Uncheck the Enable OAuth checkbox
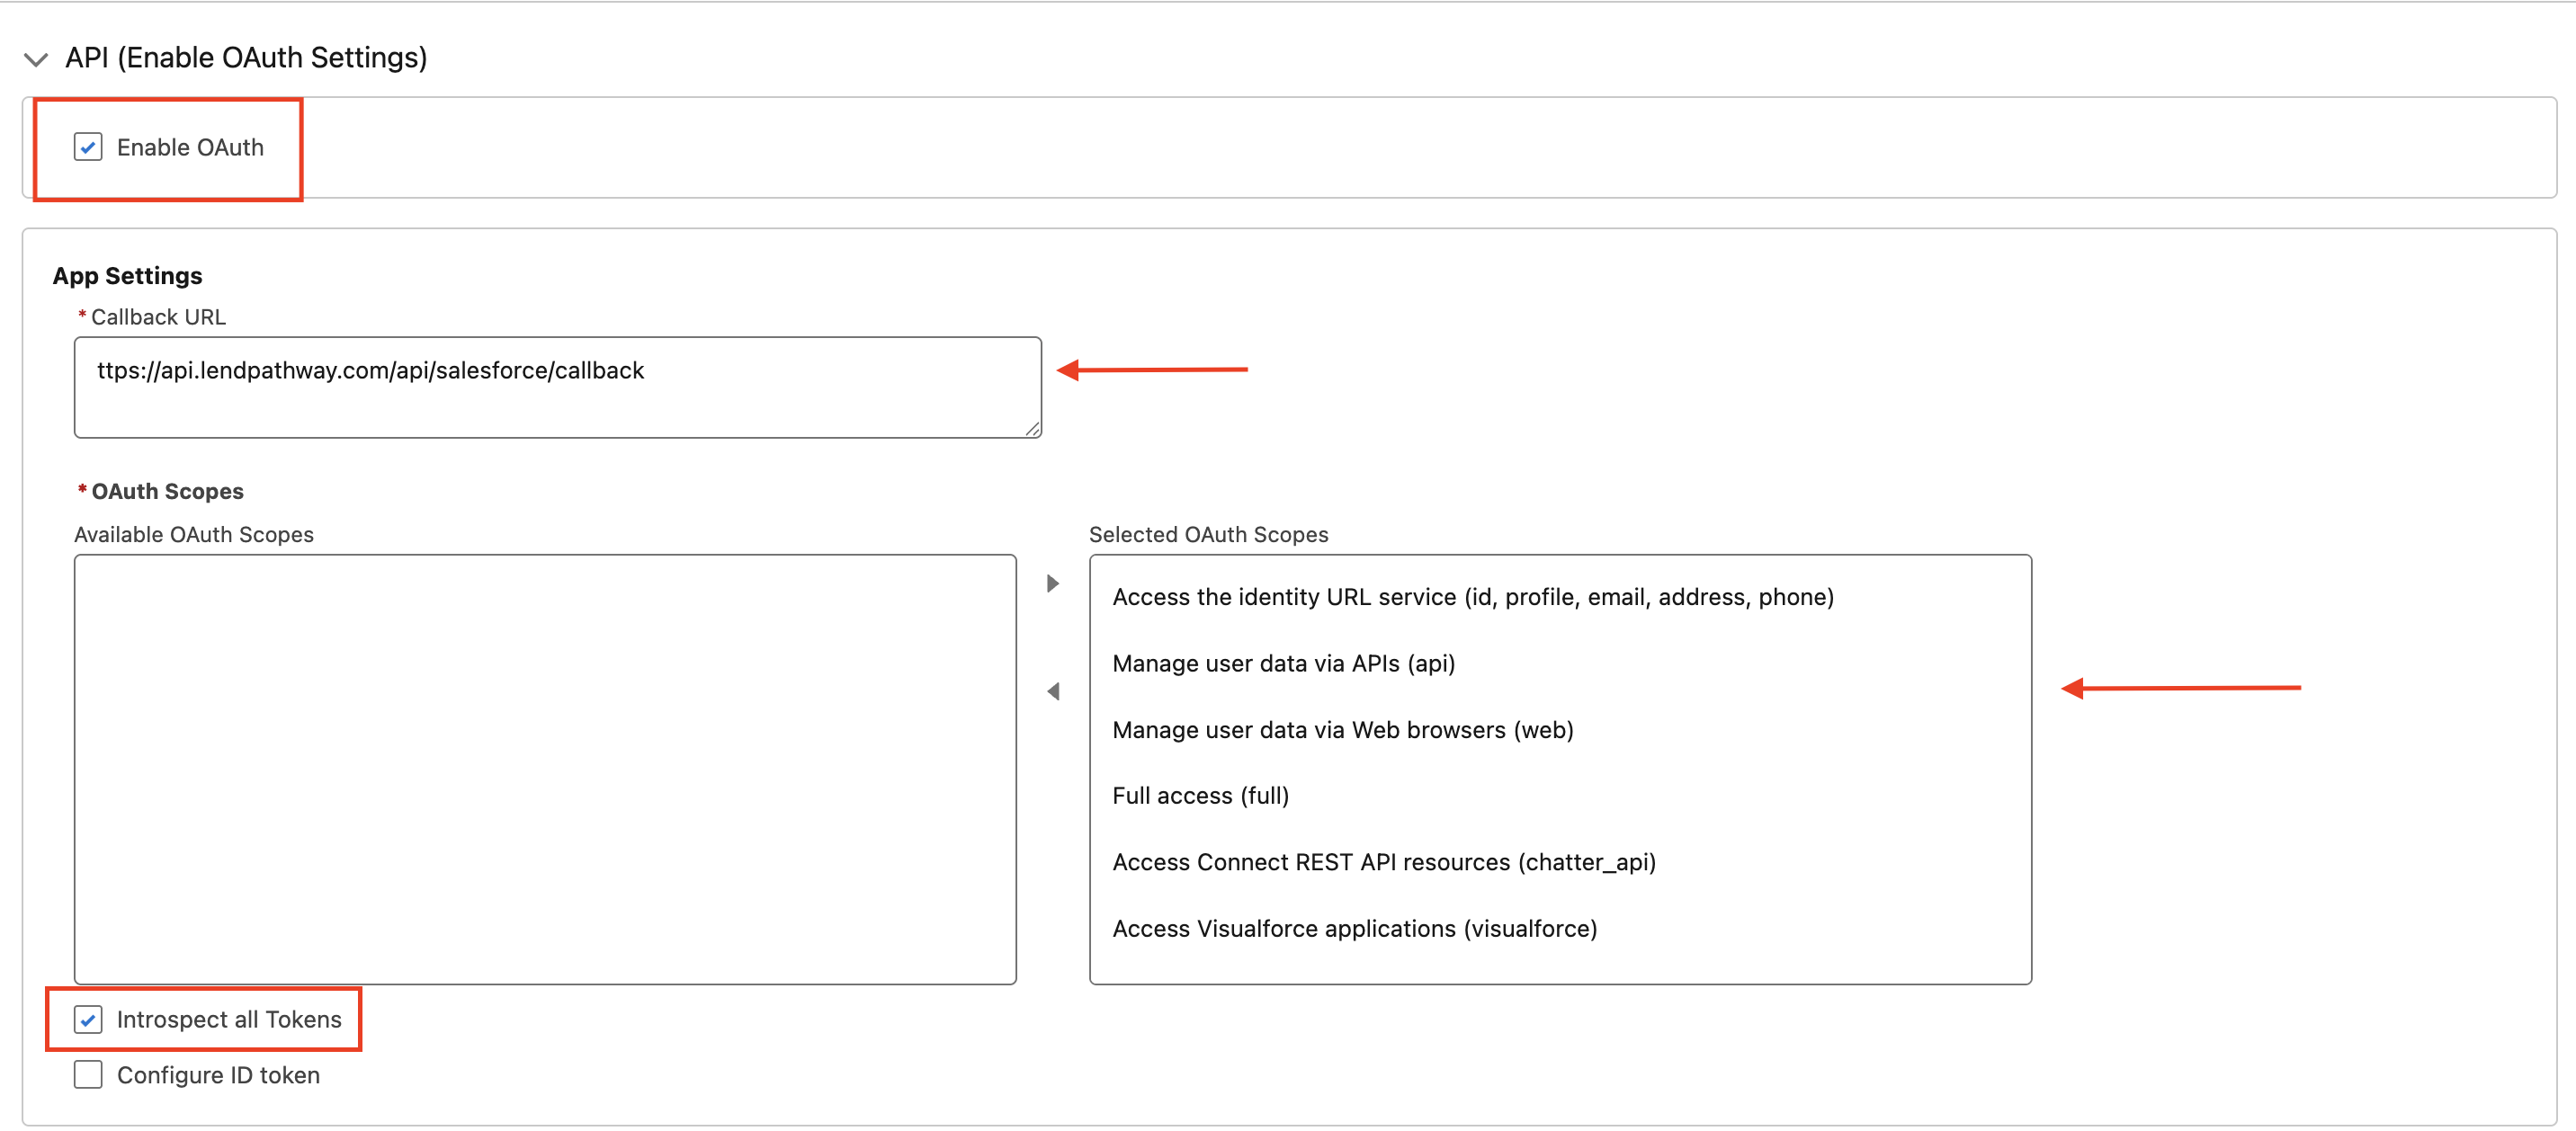 click(88, 147)
